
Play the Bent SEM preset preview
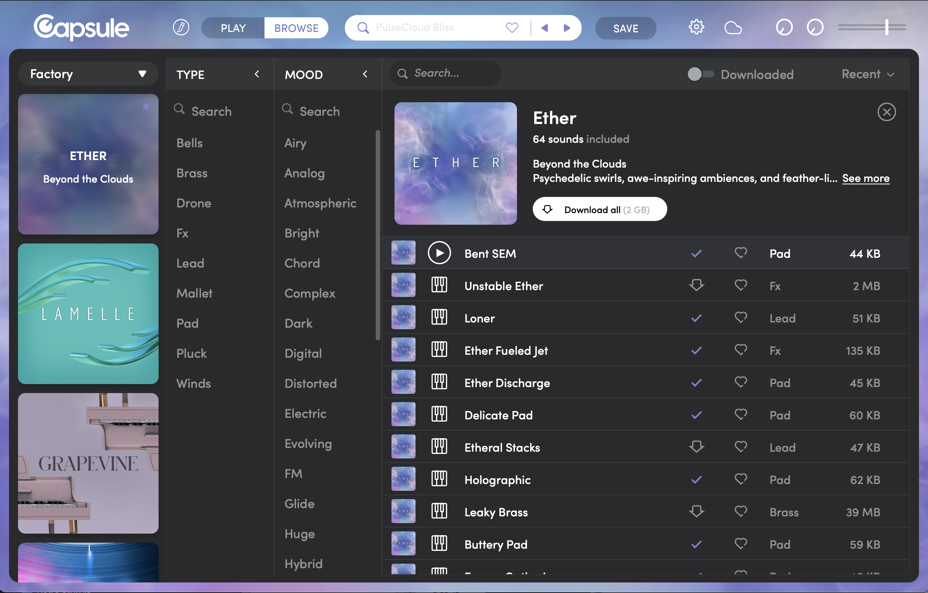(x=439, y=253)
